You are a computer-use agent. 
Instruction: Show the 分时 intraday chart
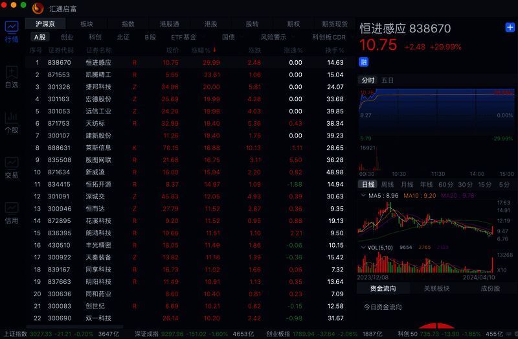point(368,80)
